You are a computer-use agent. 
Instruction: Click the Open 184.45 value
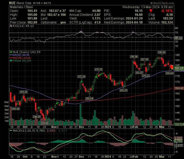click(32, 11)
